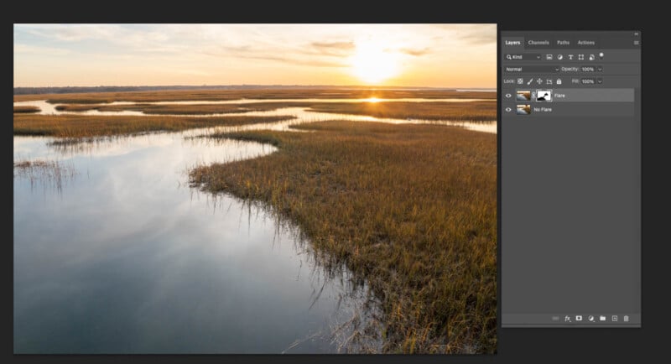This screenshot has height=364, width=671.
Task: Expand the Opacity slider arrow
Action: tap(600, 69)
